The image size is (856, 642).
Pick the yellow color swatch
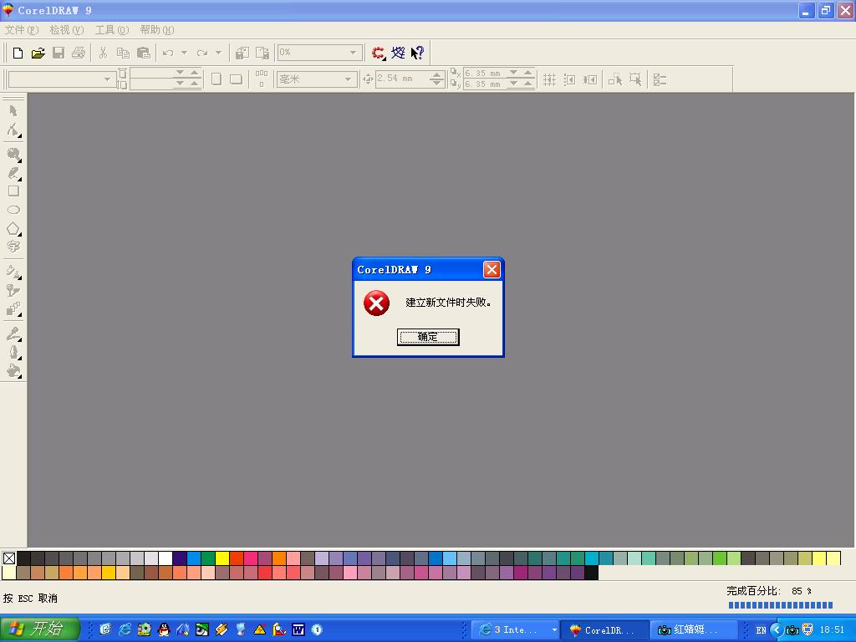pyautogui.click(x=222, y=558)
